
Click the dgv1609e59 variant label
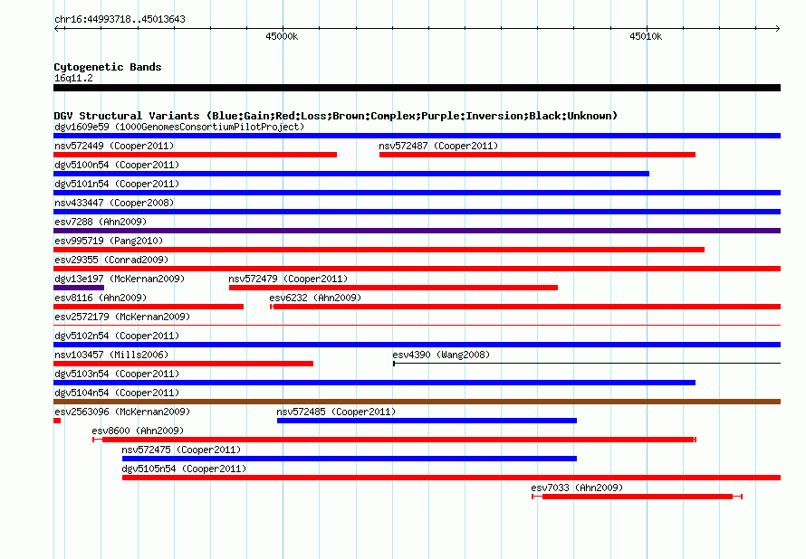tap(179, 127)
